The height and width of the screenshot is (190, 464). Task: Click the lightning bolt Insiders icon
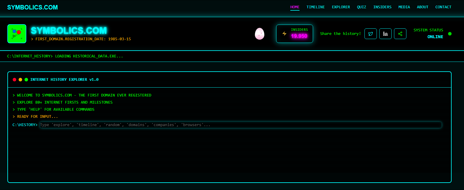coord(284,34)
